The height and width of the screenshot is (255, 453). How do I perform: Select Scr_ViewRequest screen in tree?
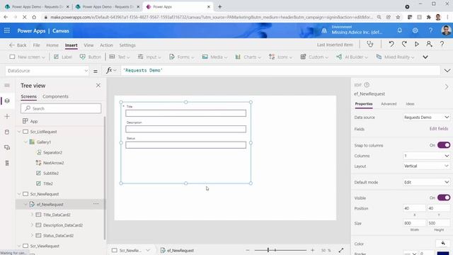coord(45,246)
